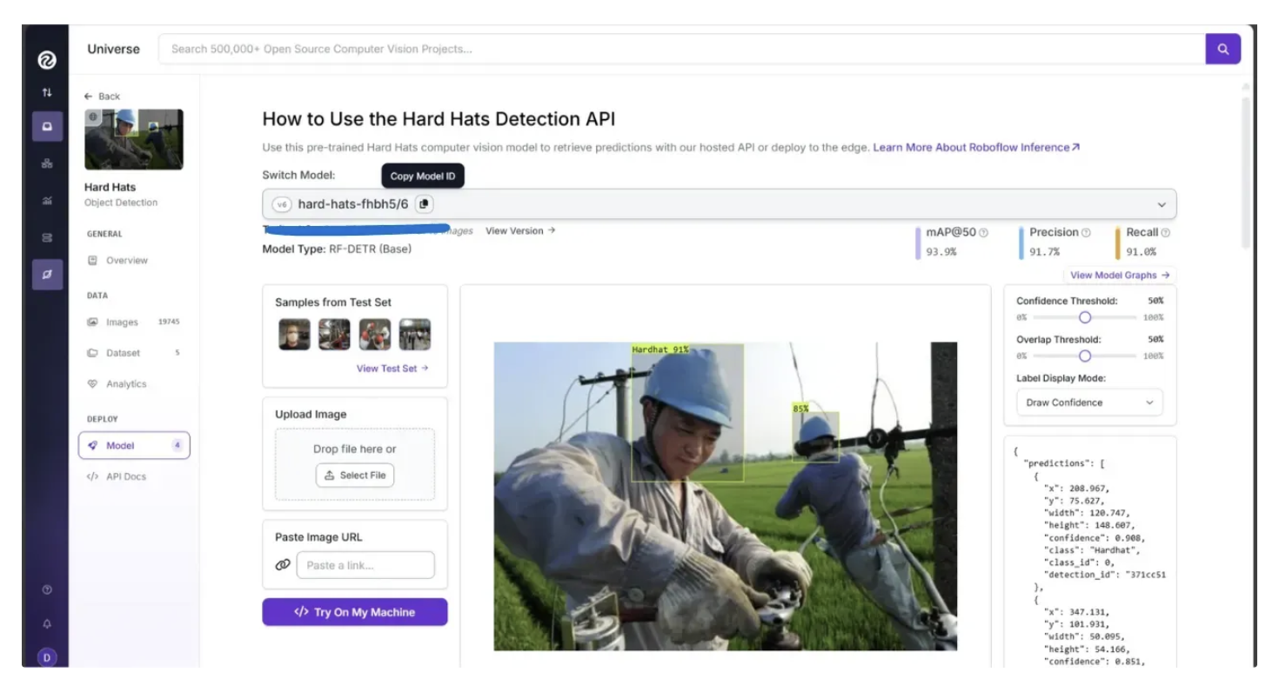This screenshot has width=1279, height=692.
Task: Open the Analytics menu item
Action: 117,383
